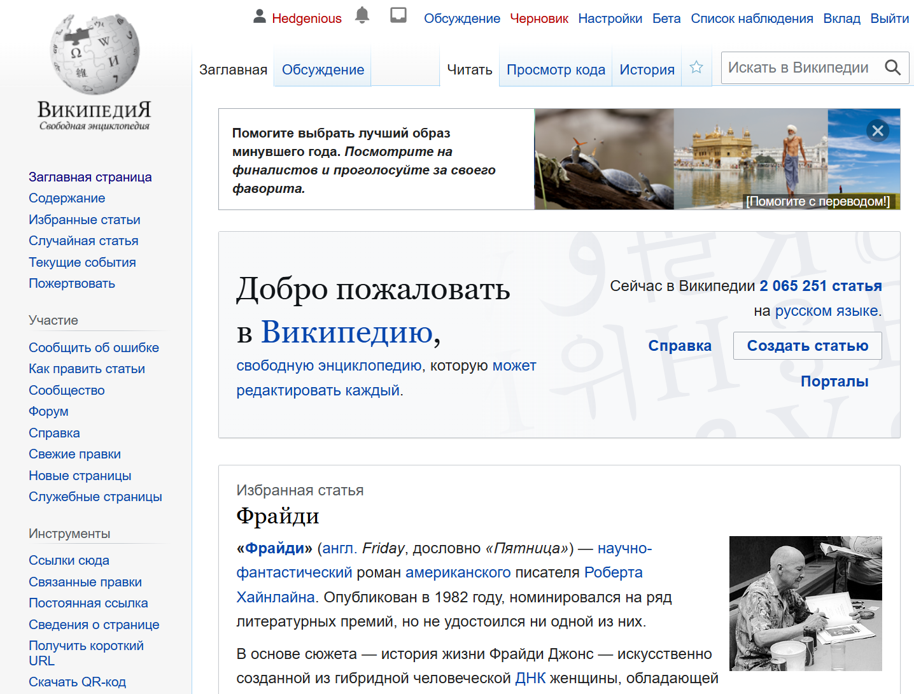
Task: Open the notices inbox tray icon
Action: coord(398,16)
